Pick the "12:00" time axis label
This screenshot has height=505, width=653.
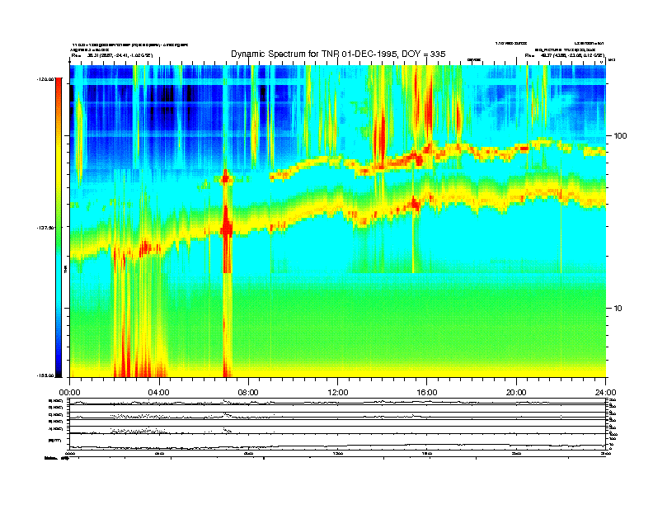338,393
